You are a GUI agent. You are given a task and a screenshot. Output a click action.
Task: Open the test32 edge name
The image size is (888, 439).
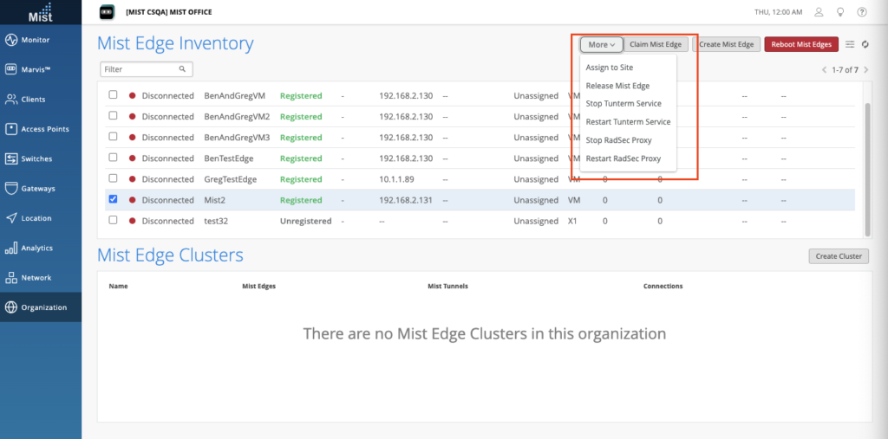pyautogui.click(x=216, y=221)
